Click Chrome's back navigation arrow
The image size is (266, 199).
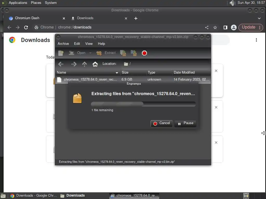click(9, 27)
